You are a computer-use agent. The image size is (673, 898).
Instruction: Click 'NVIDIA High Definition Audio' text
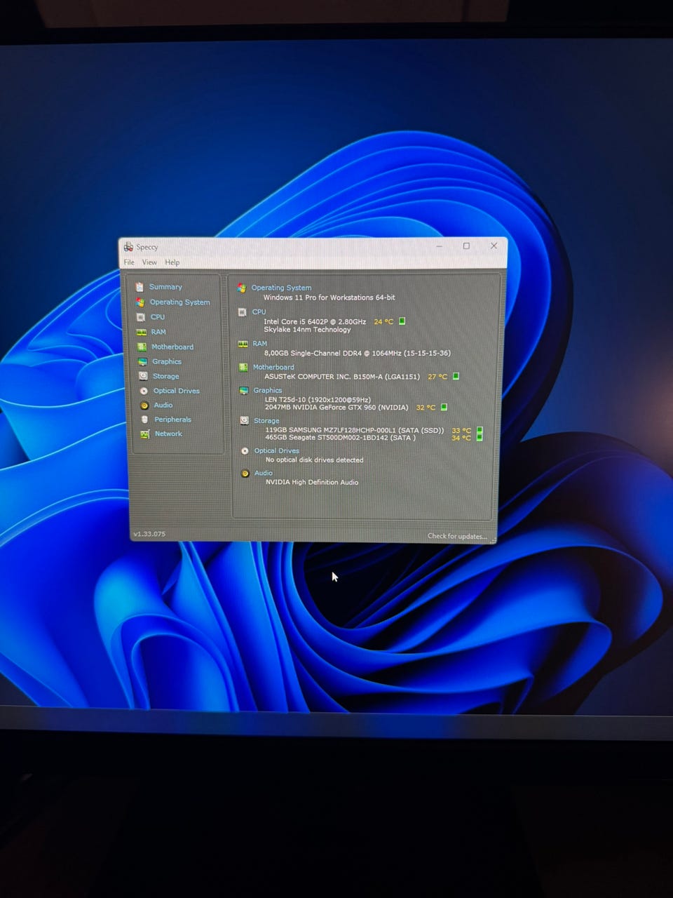(x=312, y=483)
